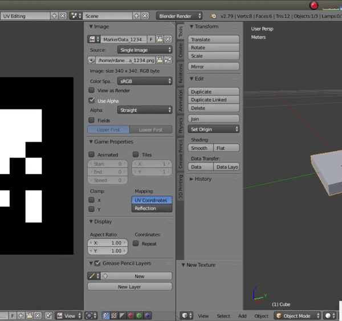Collapse the Image panel
Screen dimensions: 342x321
[x=91, y=26]
